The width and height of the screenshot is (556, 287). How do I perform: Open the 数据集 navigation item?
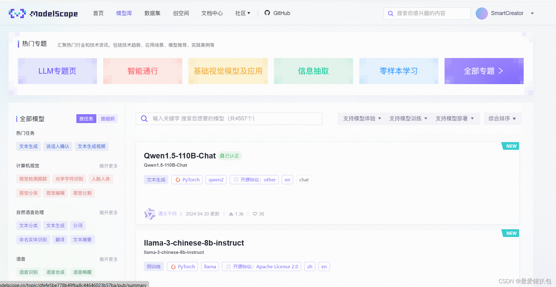click(x=152, y=13)
